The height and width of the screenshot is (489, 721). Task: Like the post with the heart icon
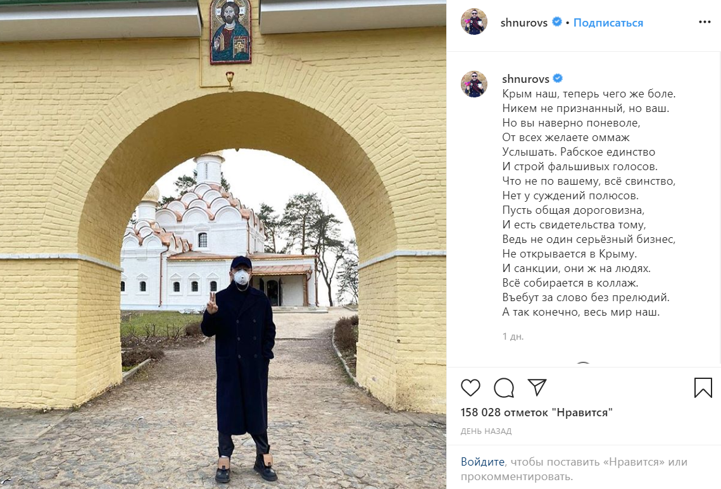(x=470, y=388)
